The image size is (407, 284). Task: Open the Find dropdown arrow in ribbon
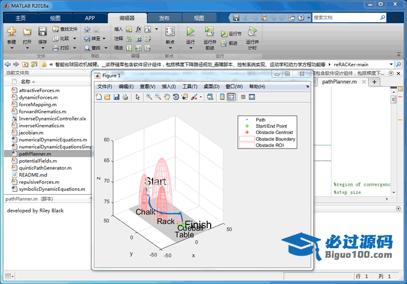[x=106, y=48]
